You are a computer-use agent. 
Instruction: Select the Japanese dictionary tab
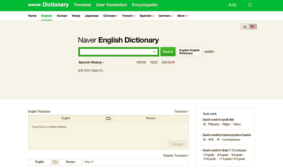click(x=92, y=16)
